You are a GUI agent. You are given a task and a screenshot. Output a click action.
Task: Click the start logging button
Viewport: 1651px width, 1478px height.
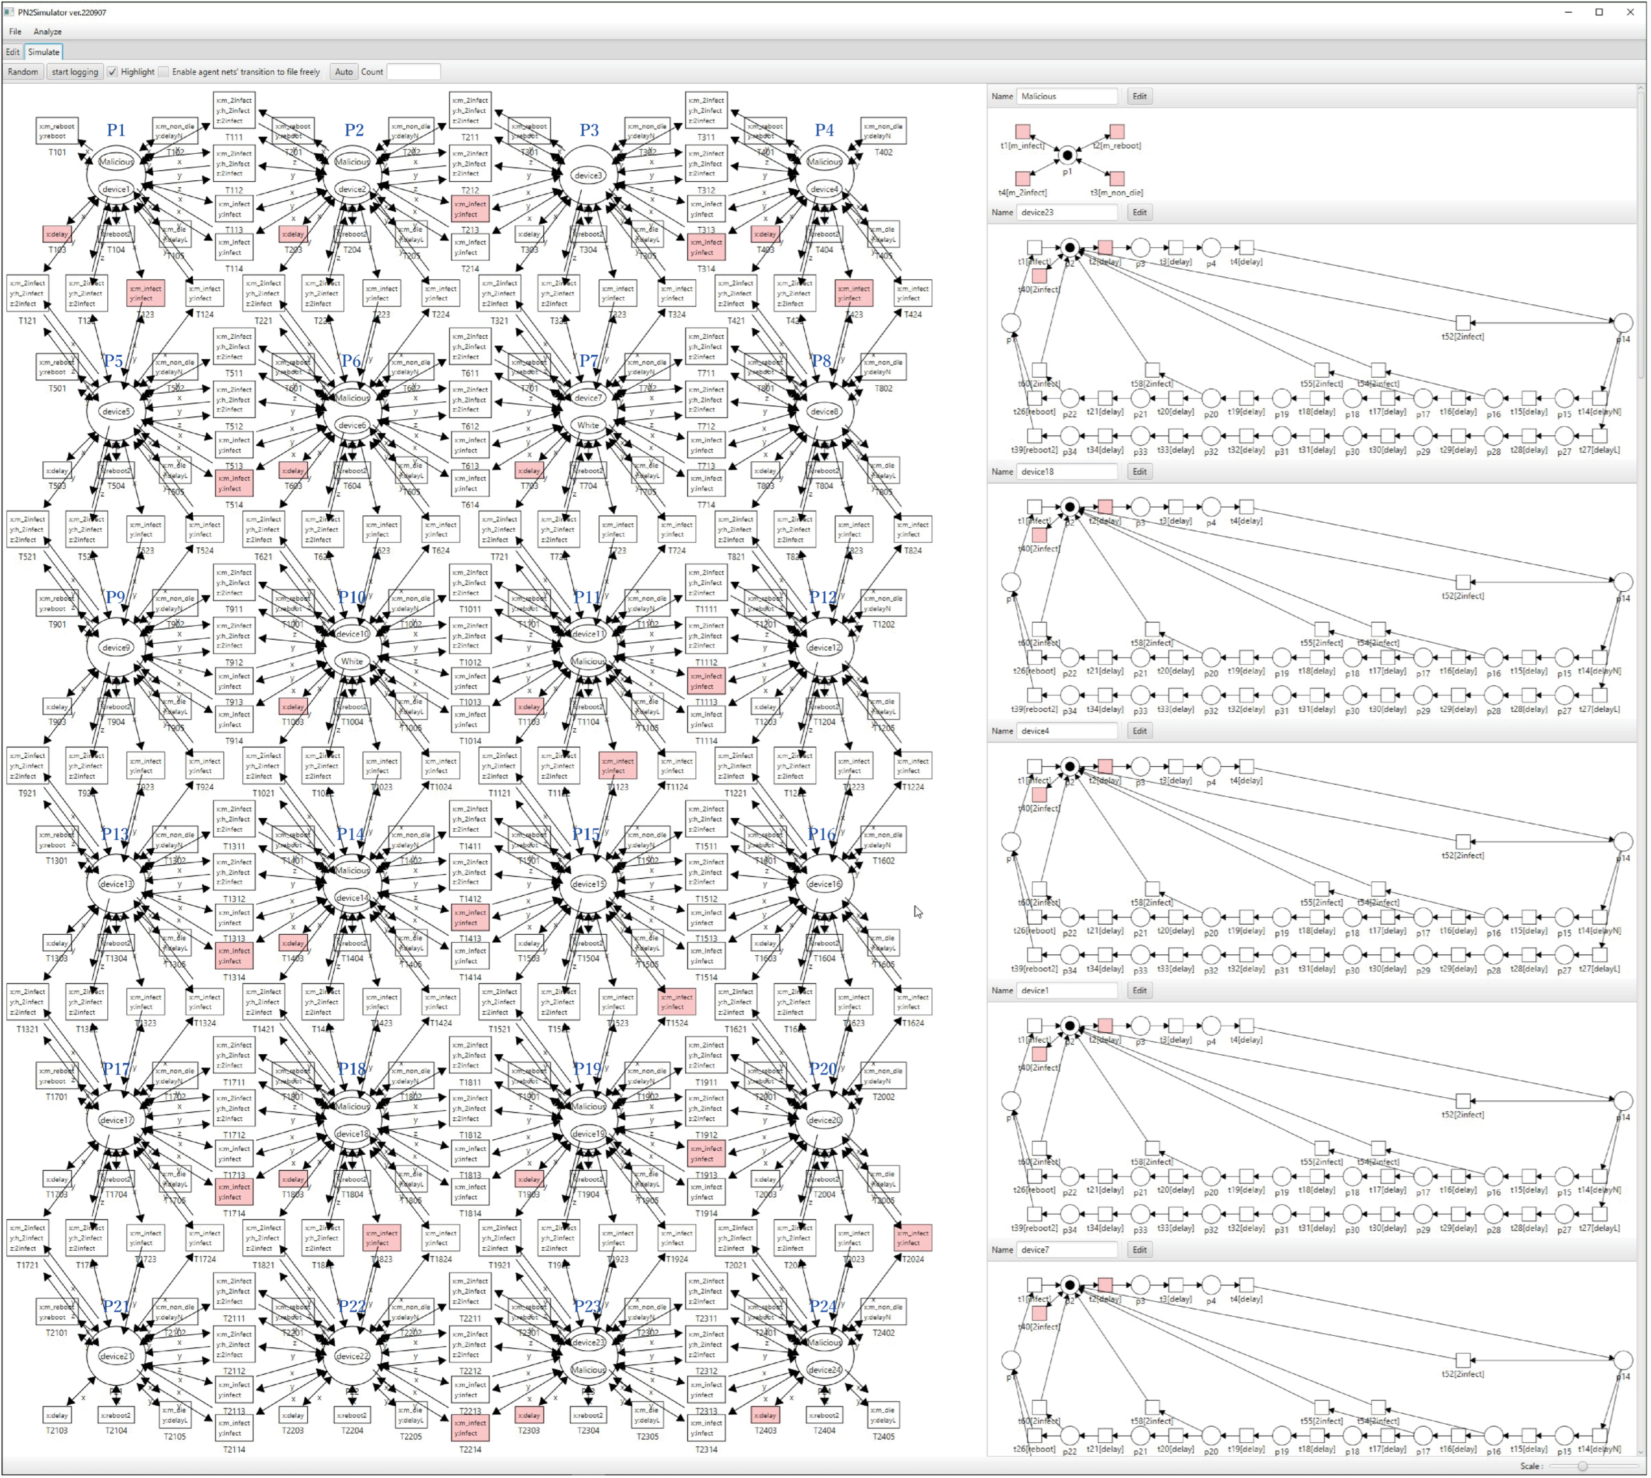[x=75, y=72]
